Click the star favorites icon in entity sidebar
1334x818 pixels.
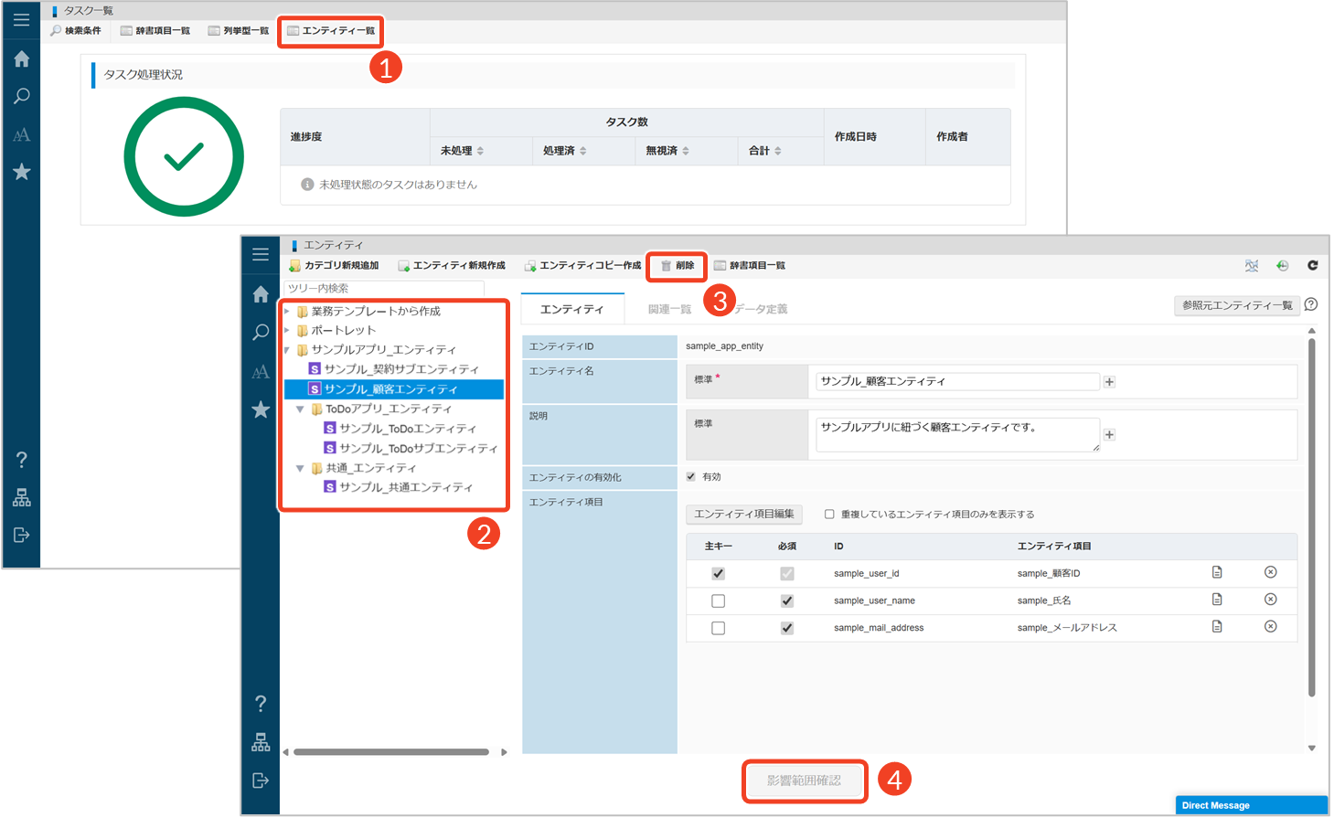coord(261,409)
